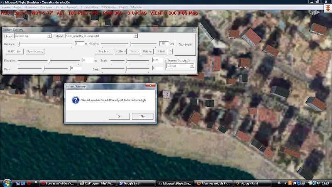This screenshot has height=187, width=332.
Task: Open the Scenery Complexity dropdown
Action: click(x=192, y=66)
